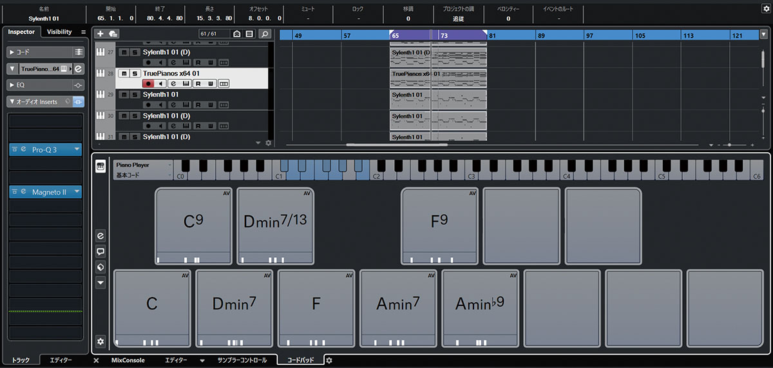Click the EQ bypass curve icon in Inspector
Viewport: 773px width, 368px height.
coord(78,85)
